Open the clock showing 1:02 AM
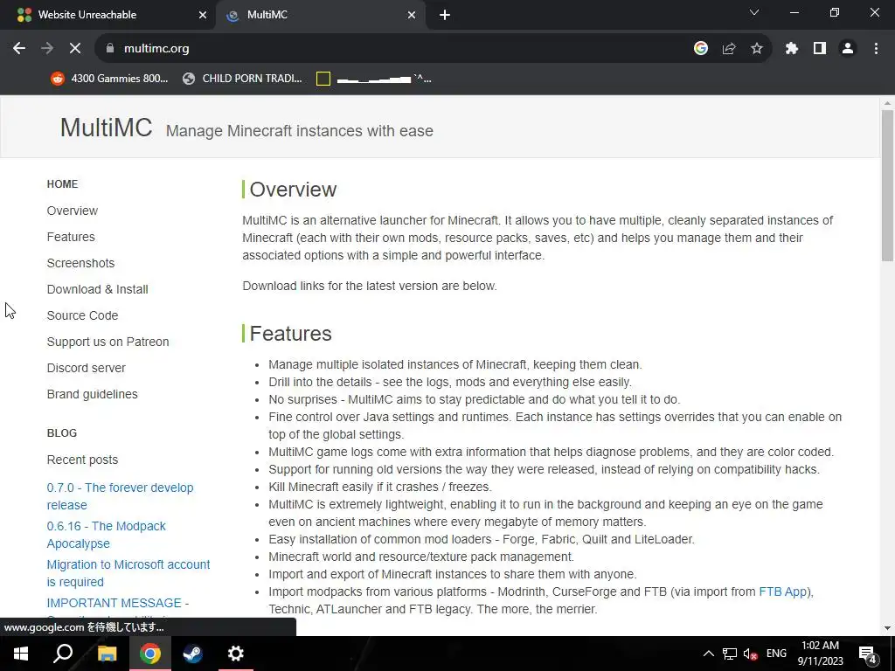895x671 pixels. coord(820,654)
